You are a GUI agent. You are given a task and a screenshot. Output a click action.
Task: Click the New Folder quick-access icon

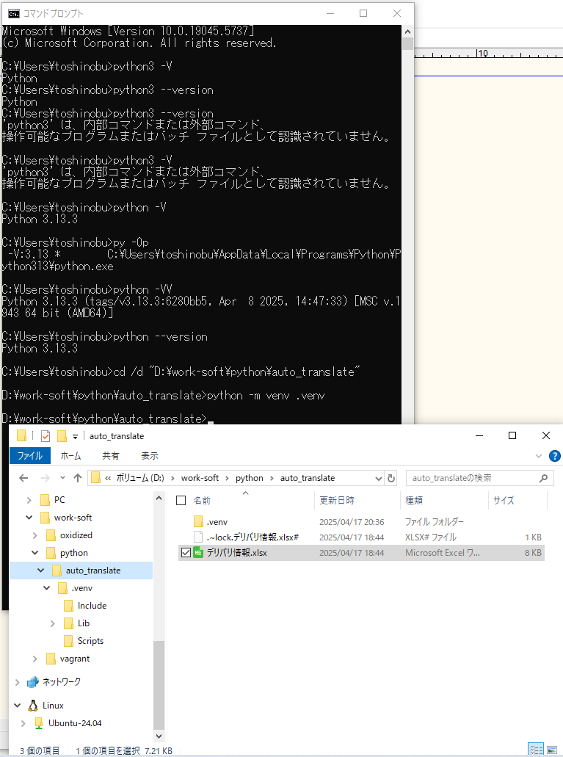tap(62, 436)
